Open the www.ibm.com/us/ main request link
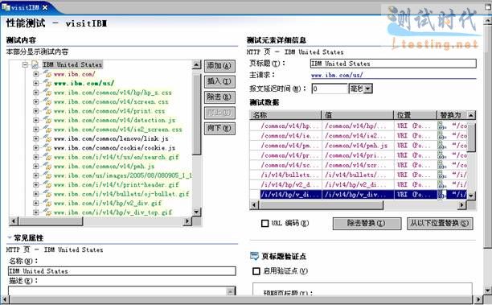The width and height of the screenshot is (492, 305). click(337, 76)
